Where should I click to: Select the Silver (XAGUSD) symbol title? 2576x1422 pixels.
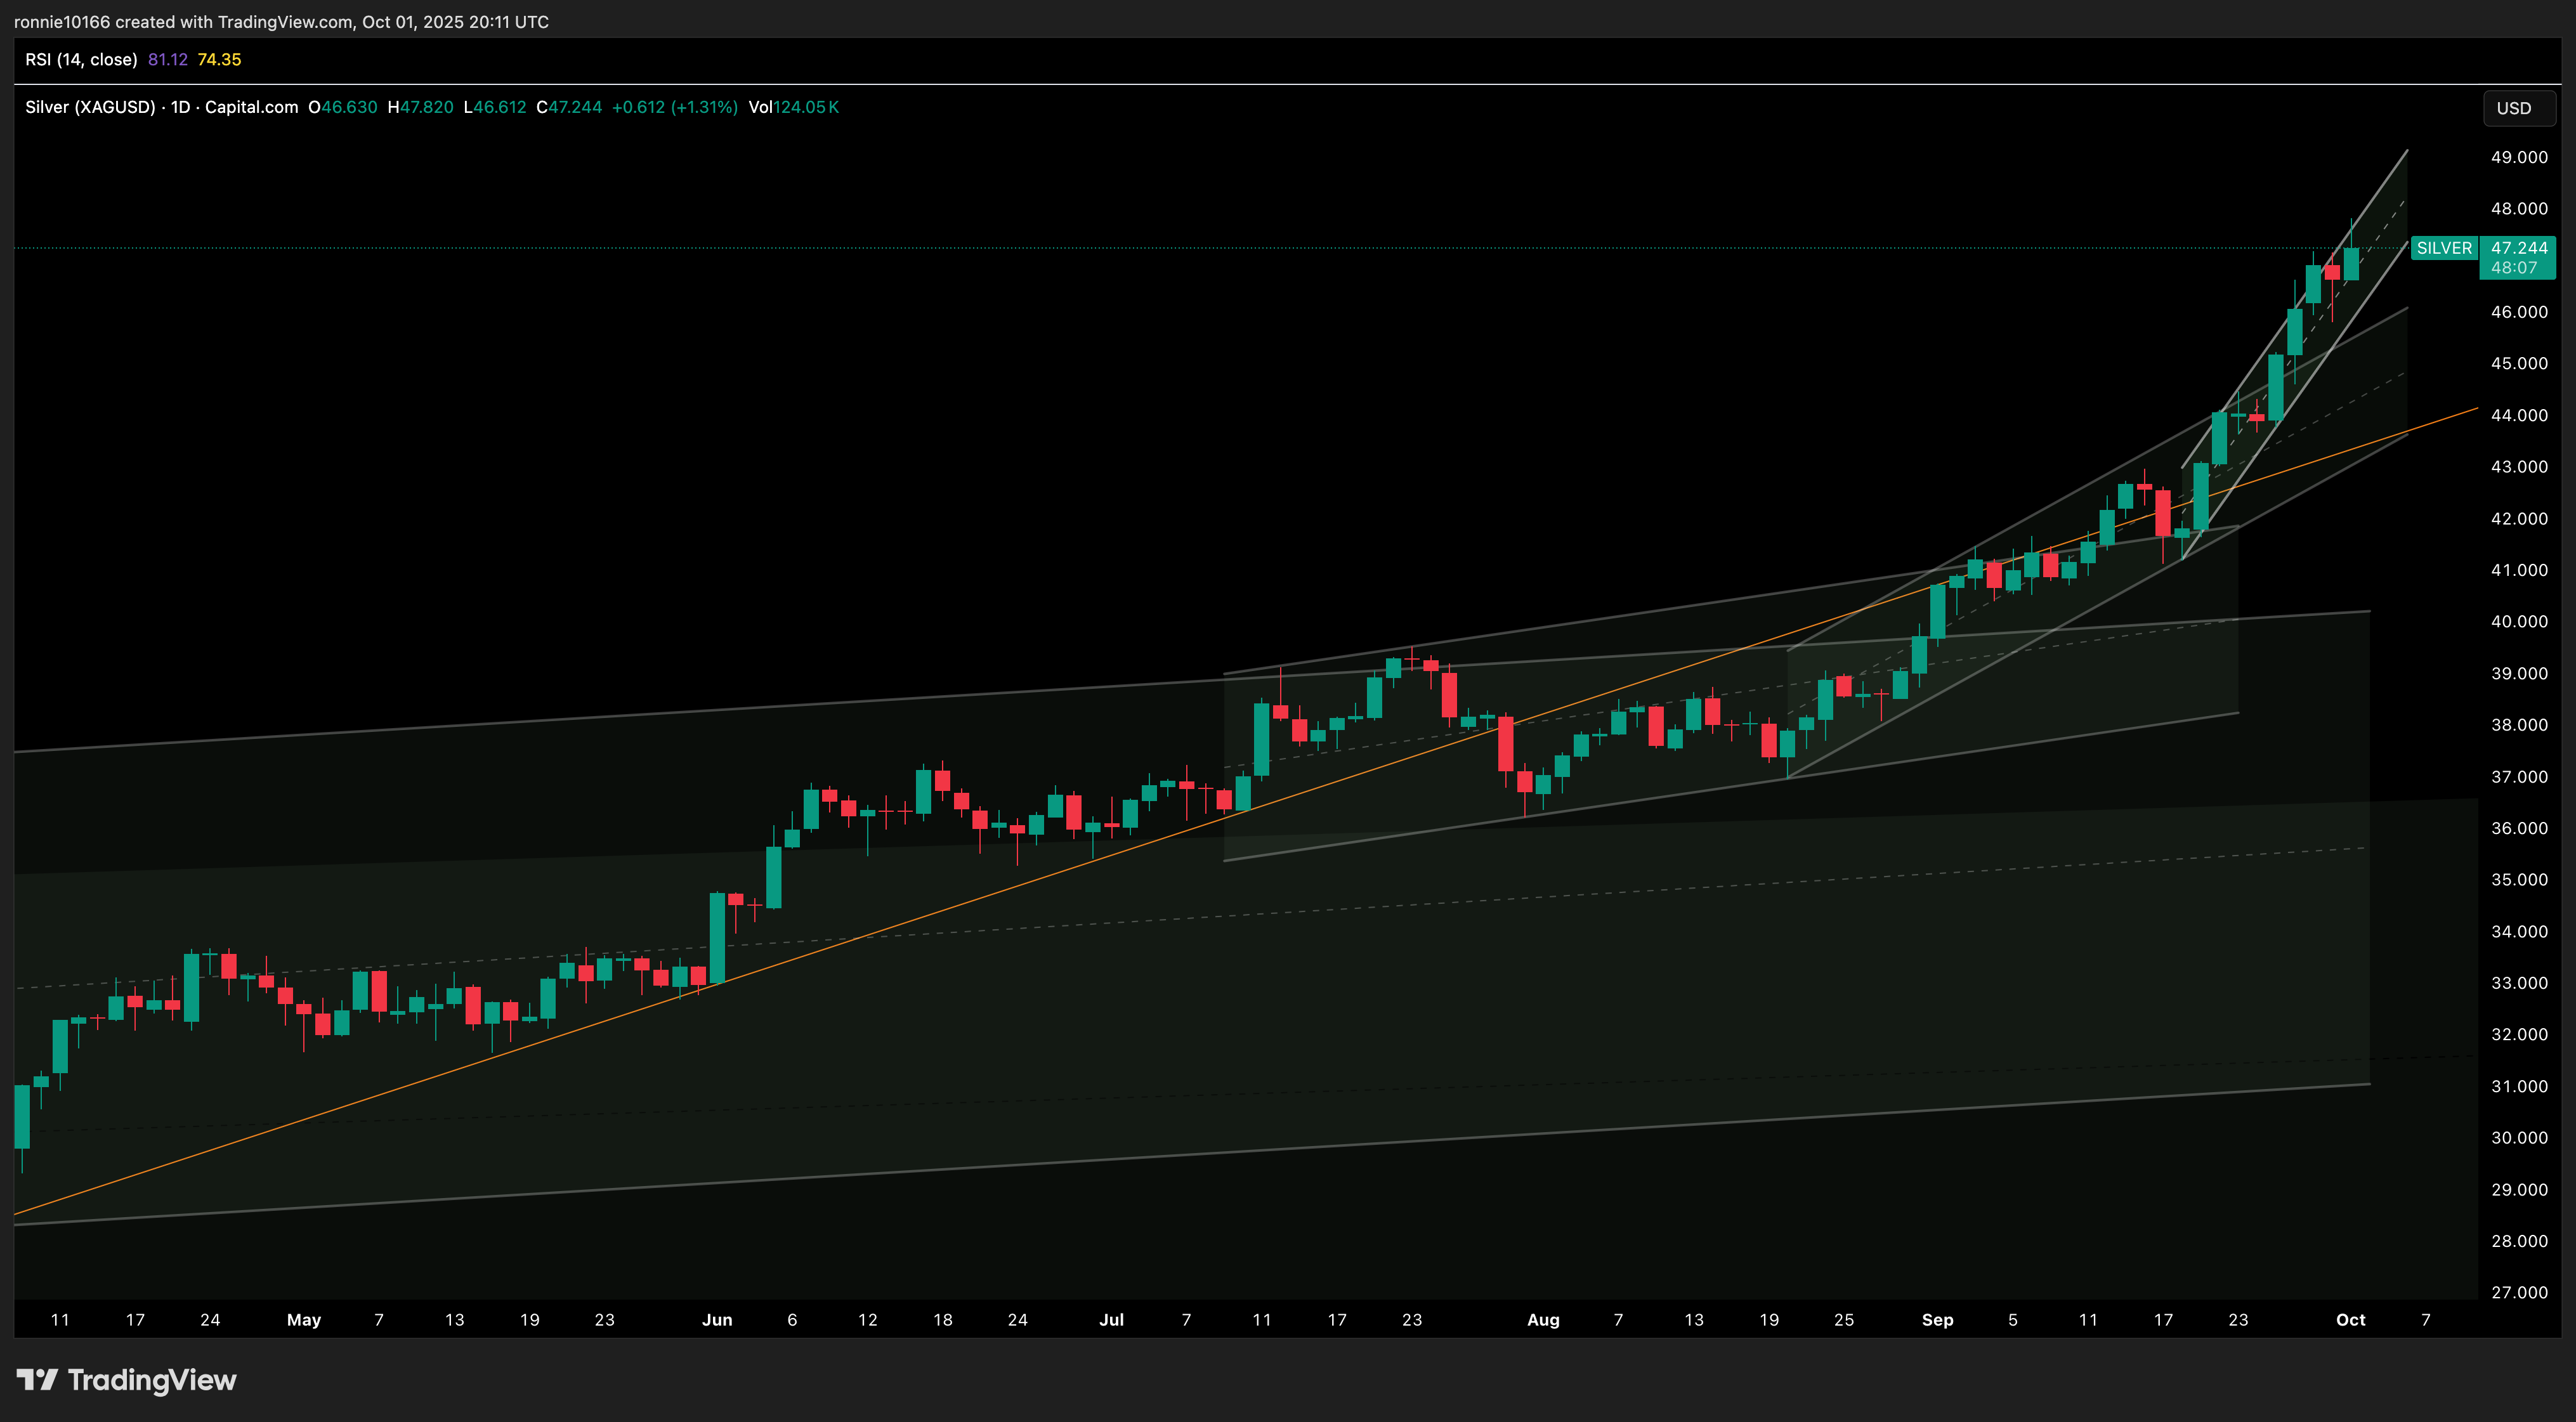point(90,107)
